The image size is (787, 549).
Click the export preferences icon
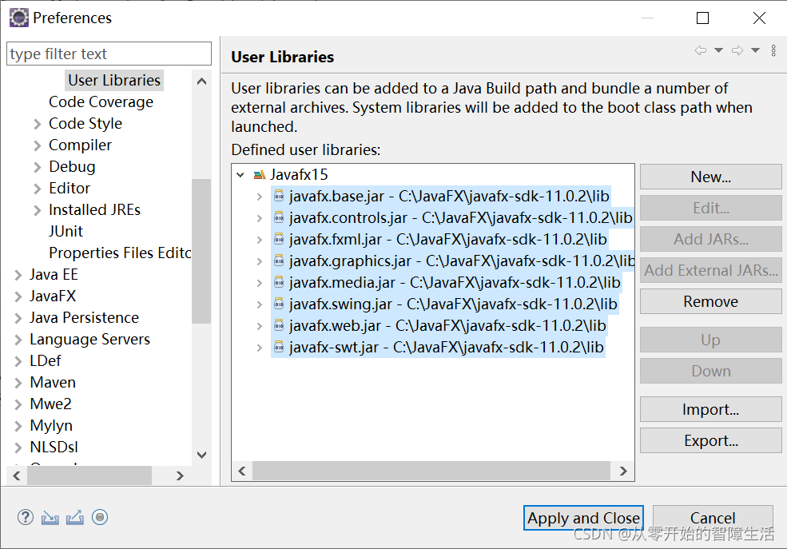click(x=75, y=517)
